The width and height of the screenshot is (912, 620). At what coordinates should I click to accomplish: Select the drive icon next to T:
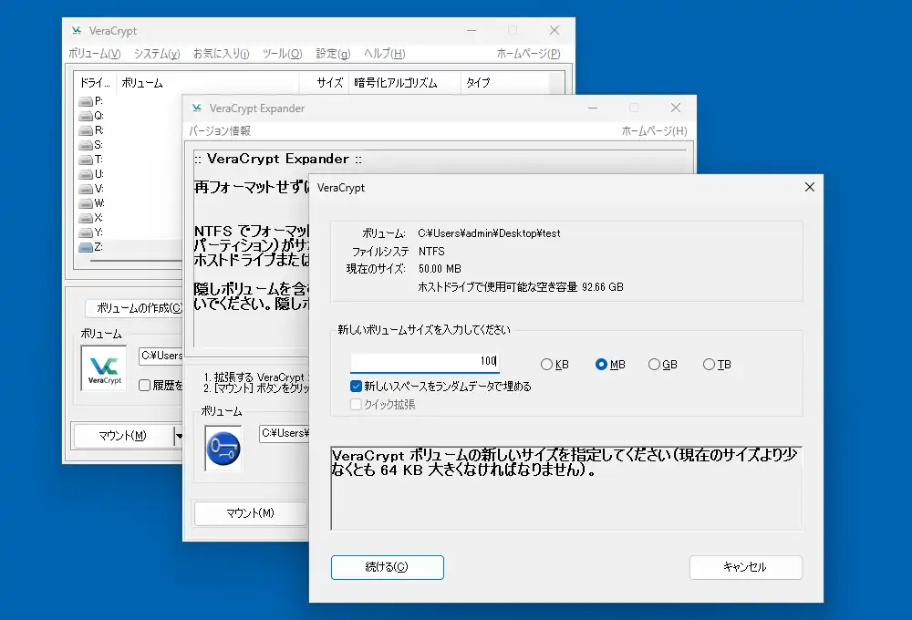88,159
